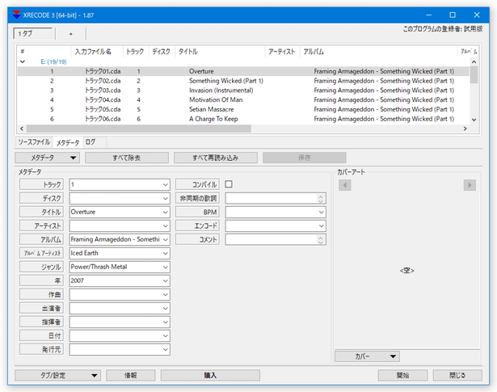Click the すべて除去 button
The height and width of the screenshot is (392, 497).
(x=127, y=158)
